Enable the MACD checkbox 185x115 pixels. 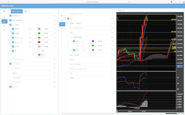(x=68, y=59)
